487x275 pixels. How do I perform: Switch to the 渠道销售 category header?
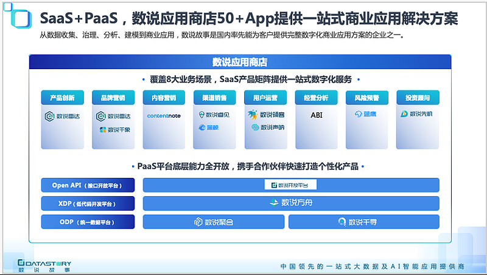tap(214, 98)
